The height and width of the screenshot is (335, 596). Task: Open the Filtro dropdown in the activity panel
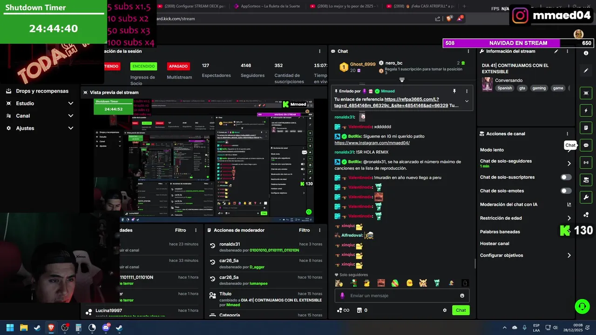click(x=180, y=230)
